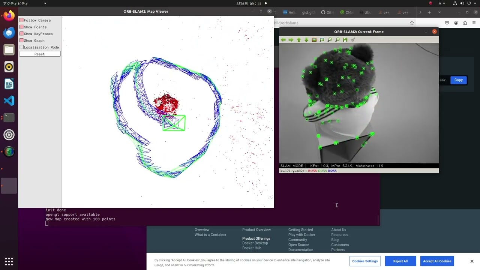480x270 pixels.
Task: Click the Pocket save icon in Firefox
Action: 447,23
